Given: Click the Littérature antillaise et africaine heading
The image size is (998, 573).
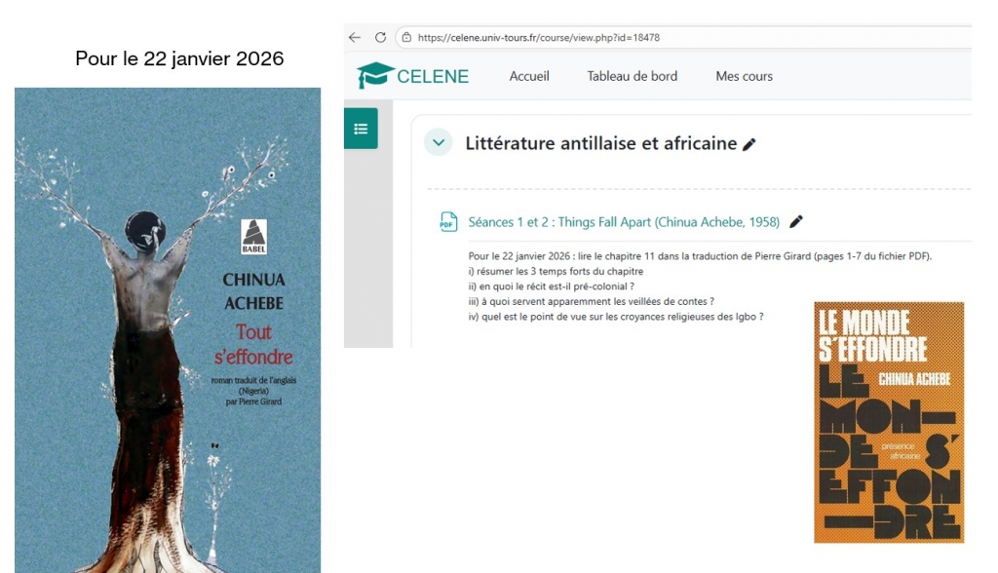Looking at the screenshot, I should pyautogui.click(x=600, y=143).
